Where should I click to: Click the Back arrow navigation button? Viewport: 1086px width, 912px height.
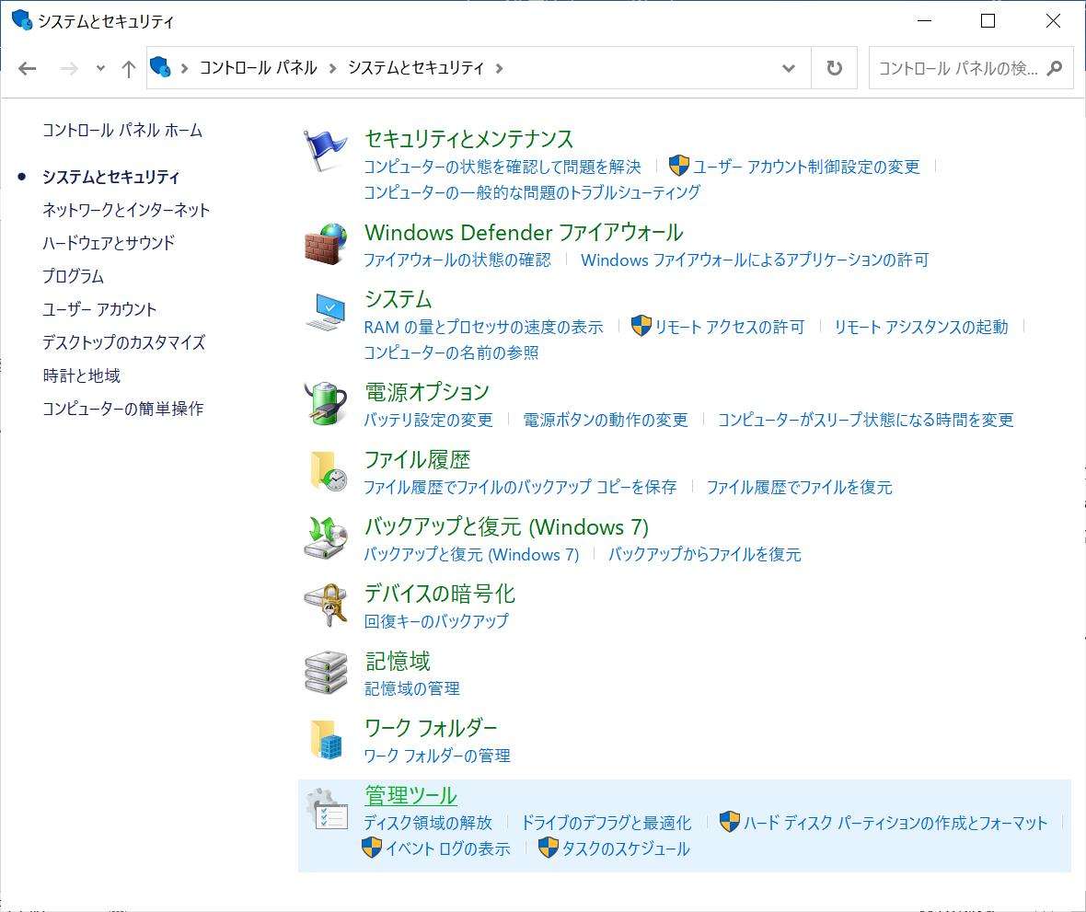[27, 68]
